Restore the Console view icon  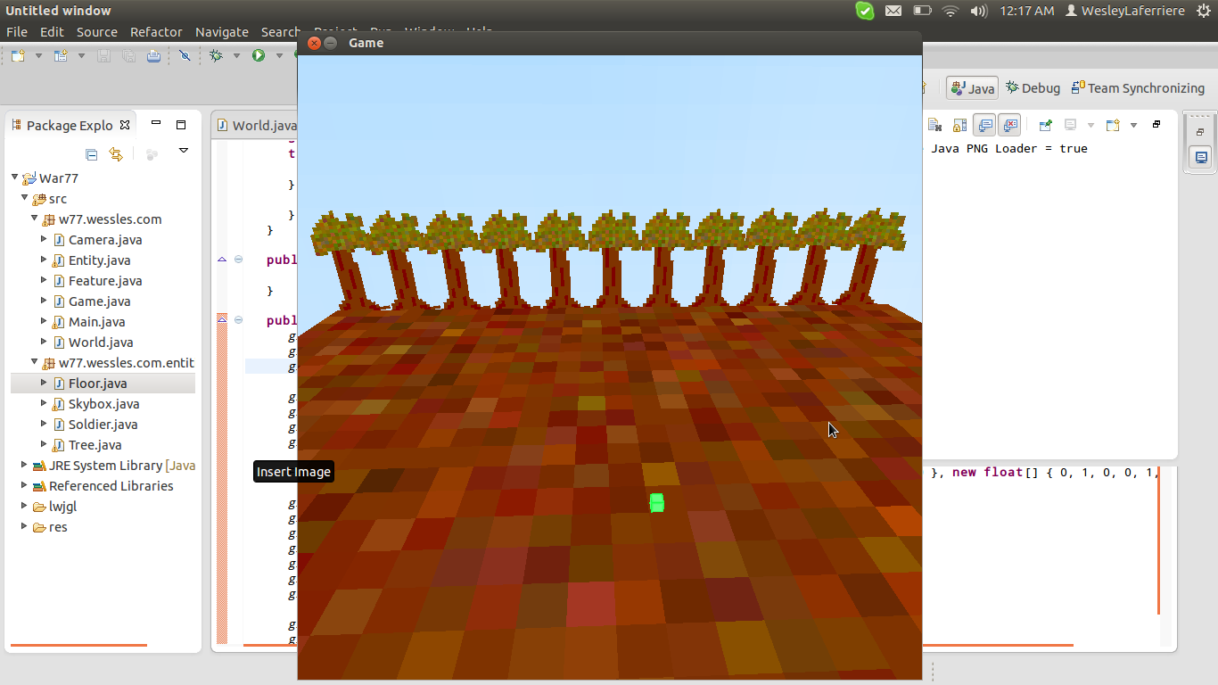[1156, 124]
